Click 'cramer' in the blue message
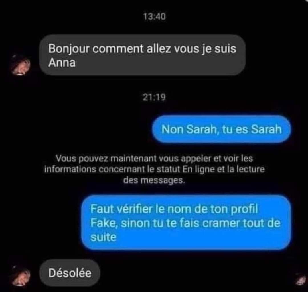The width and height of the screenshot is (308, 292). pos(221,223)
